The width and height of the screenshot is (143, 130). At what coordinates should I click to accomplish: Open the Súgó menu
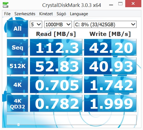pos(61,14)
